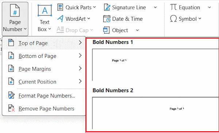219x133 pixels.
Task: Click the Format Page Numbers icon
Action: point(11,95)
